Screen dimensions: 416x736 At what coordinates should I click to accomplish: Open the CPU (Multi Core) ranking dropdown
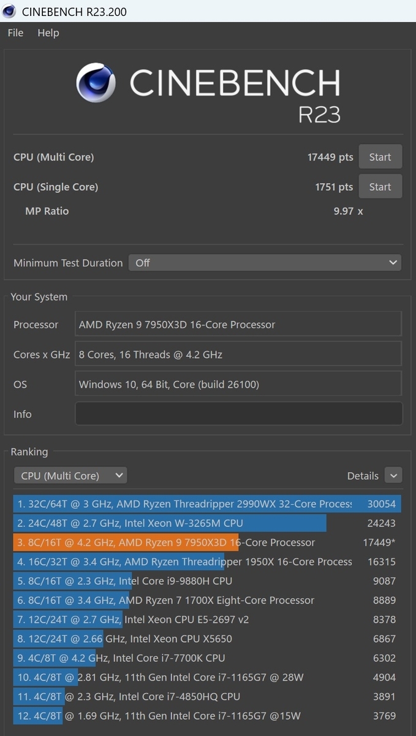pos(70,475)
